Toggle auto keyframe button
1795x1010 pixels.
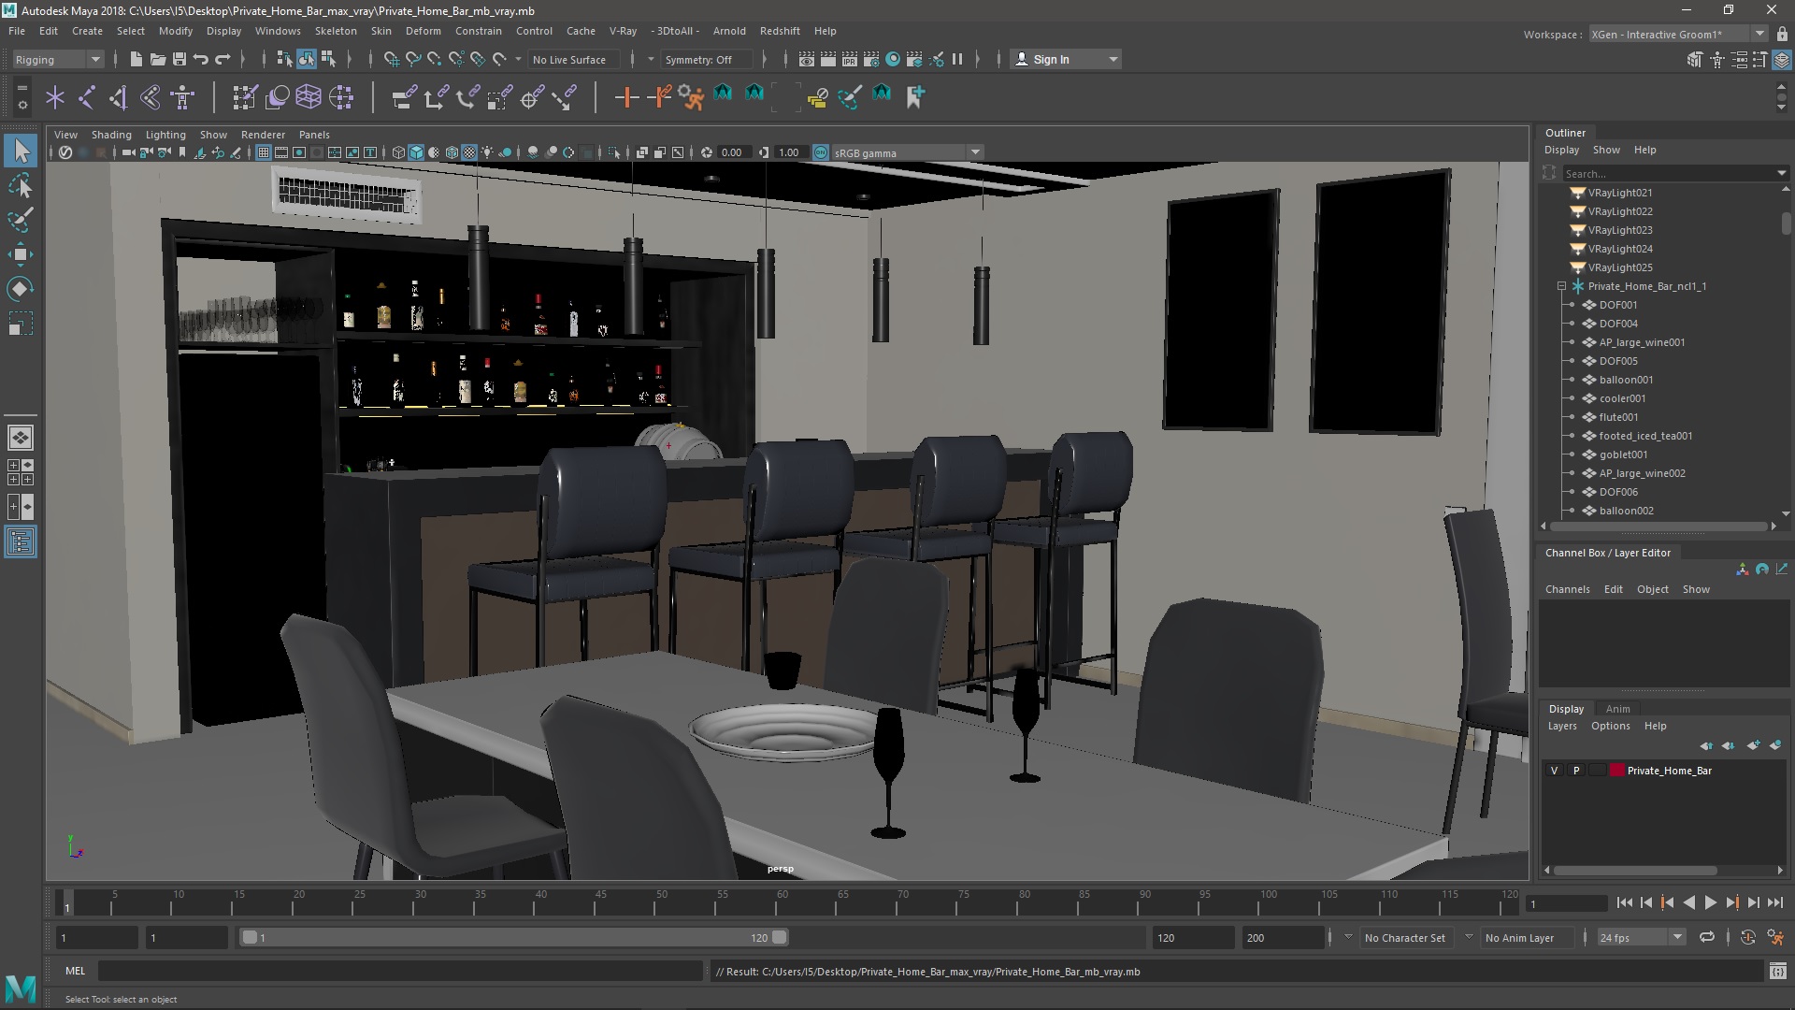1747,937
